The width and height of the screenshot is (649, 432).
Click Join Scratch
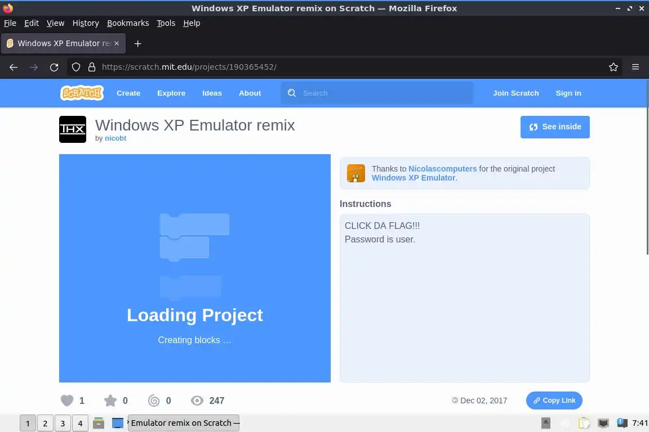[515, 93]
